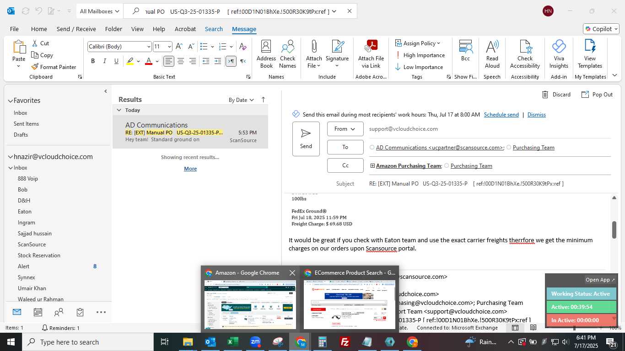Clear all formatting with the eraser A icon
The height and width of the screenshot is (351, 625).
point(243,46)
